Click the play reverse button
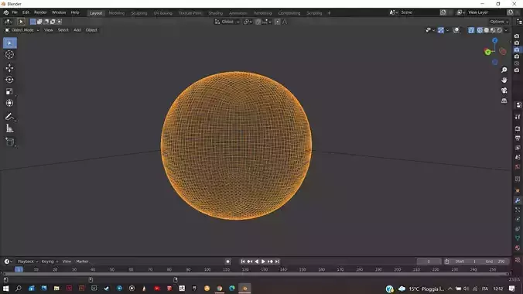The image size is (523, 294). (x=257, y=262)
